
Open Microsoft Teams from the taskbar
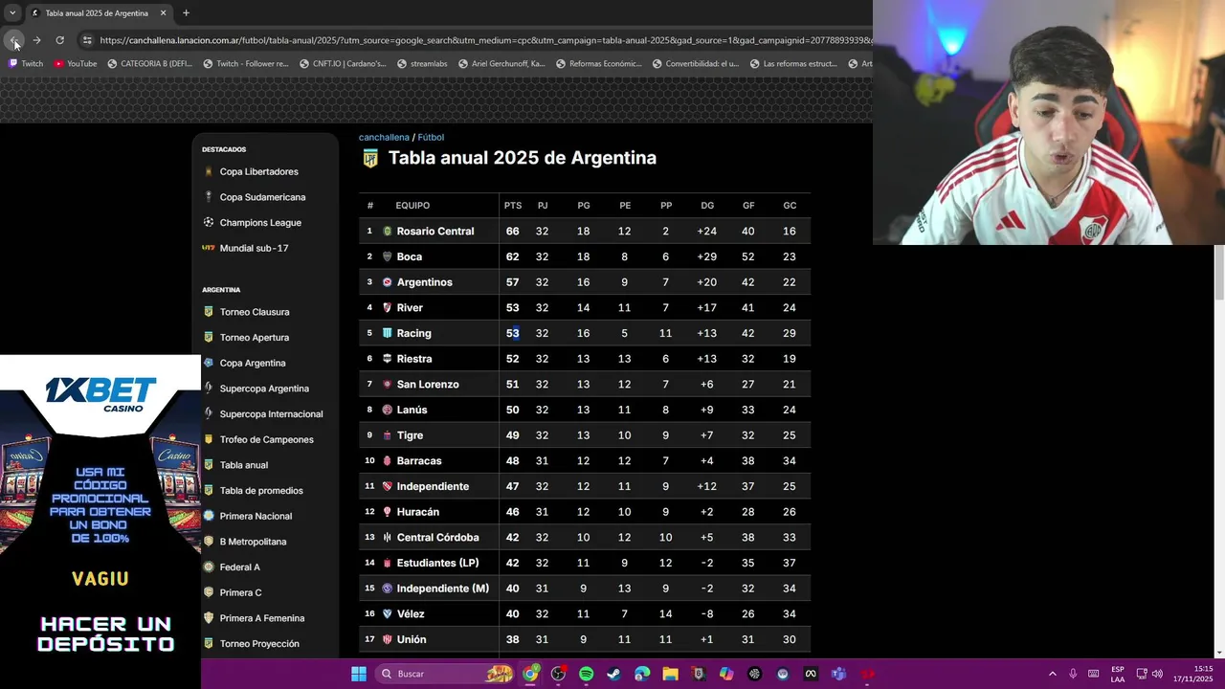838,674
